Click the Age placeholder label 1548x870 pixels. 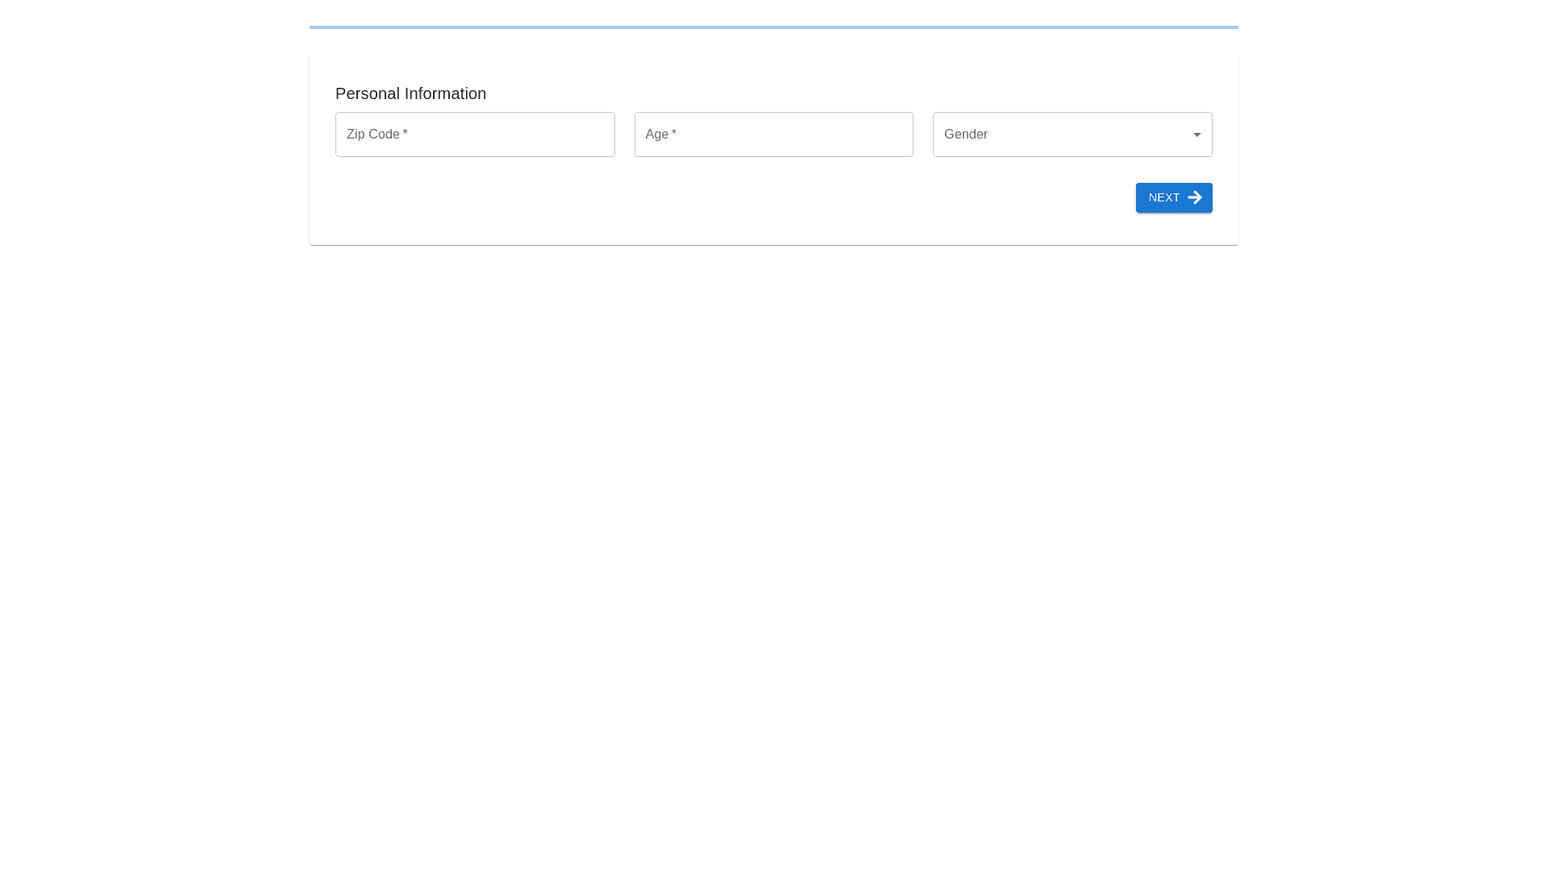pos(656,135)
